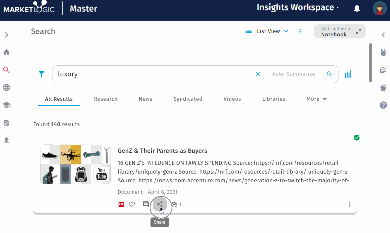Screen dimensions: 390x233
Task: Toggle the heart to favorite the result
Action: 132,204
